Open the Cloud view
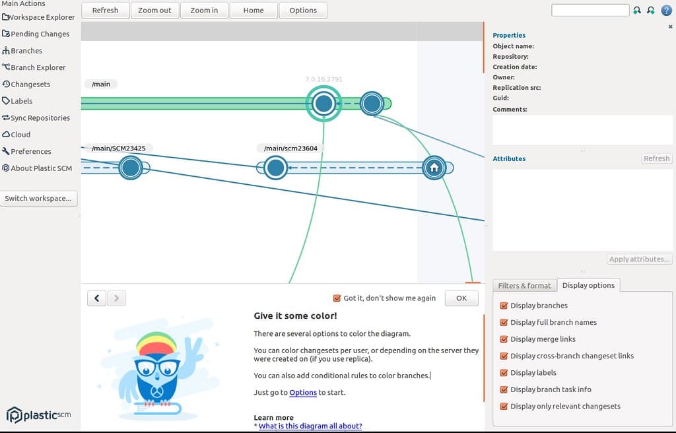 (x=18, y=134)
